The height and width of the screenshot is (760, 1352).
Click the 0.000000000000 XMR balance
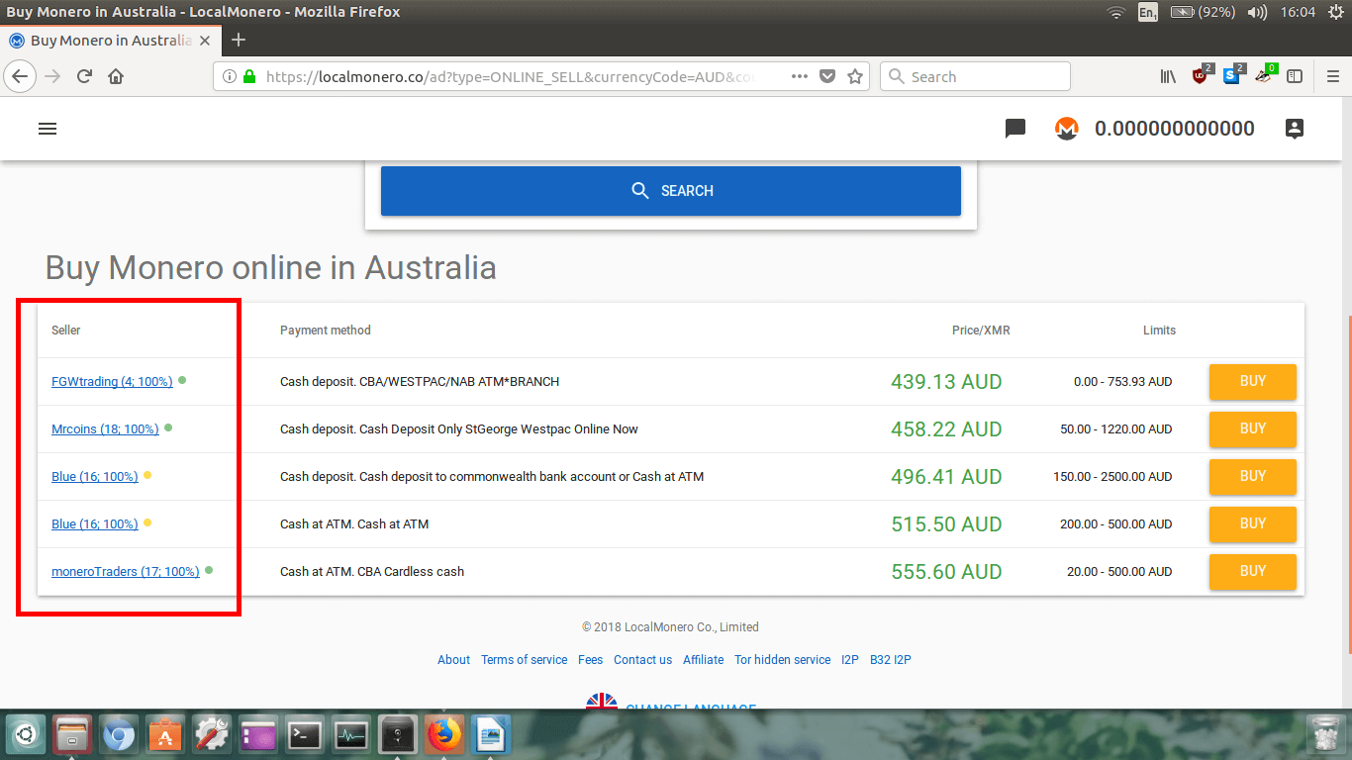point(1175,129)
